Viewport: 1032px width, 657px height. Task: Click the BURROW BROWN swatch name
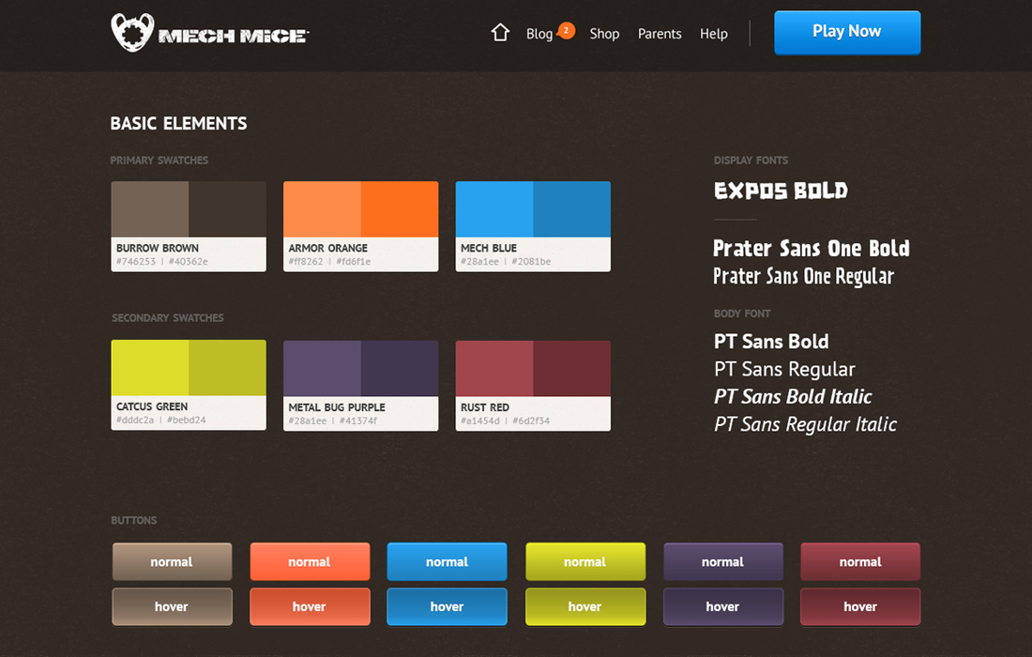158,248
